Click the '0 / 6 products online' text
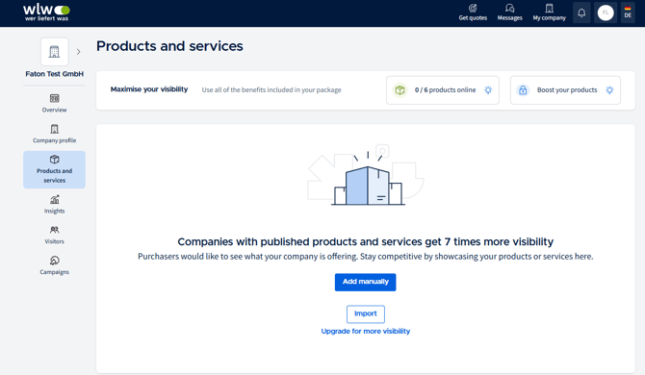This screenshot has width=645, height=375. [445, 90]
